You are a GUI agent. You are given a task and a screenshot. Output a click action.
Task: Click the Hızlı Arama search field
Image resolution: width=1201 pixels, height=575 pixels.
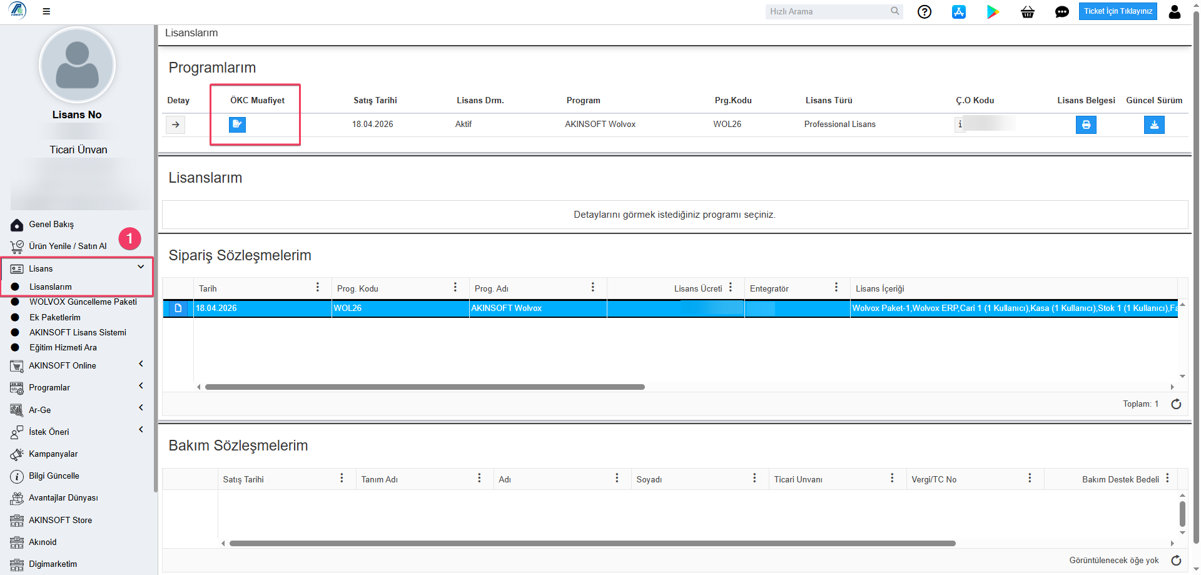pyautogui.click(x=827, y=12)
